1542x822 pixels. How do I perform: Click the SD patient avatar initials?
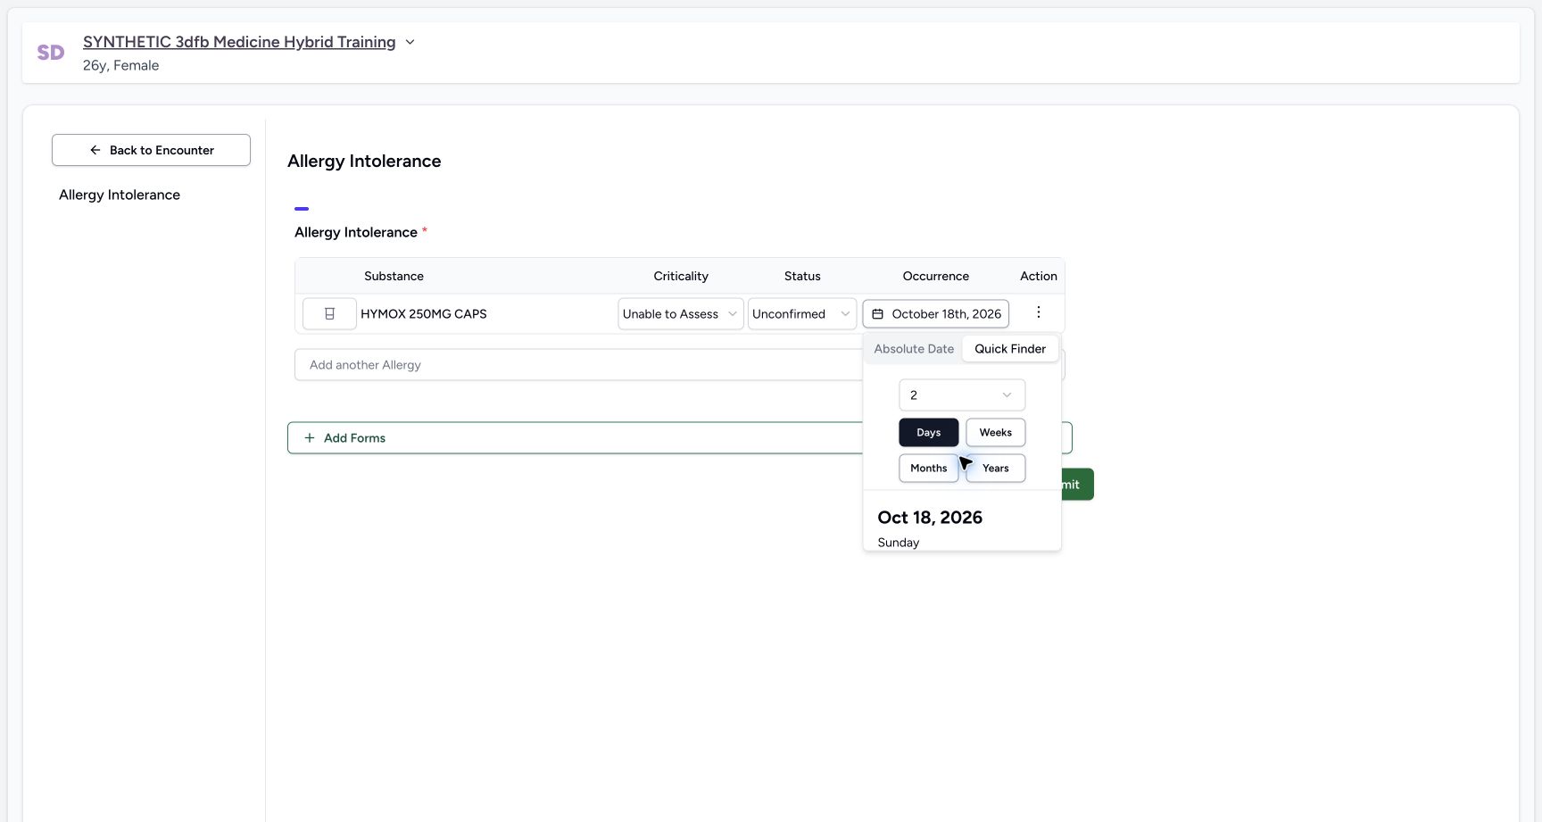click(x=51, y=53)
